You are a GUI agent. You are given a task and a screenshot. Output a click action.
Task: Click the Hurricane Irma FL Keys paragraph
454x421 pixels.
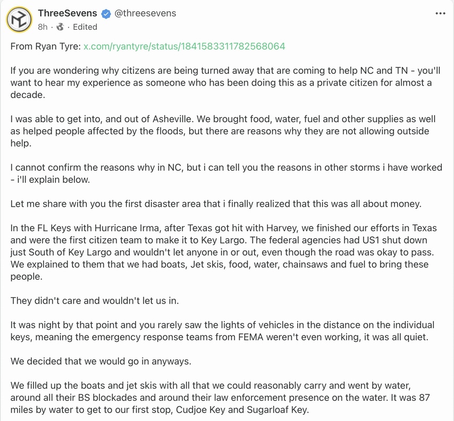(x=223, y=252)
